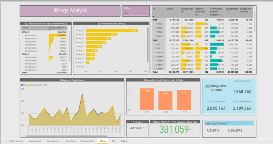The height and width of the screenshot is (144, 273).
Task: Click the horizontal scrollbar under Billings and Credit Notes chart
Action: point(67,136)
